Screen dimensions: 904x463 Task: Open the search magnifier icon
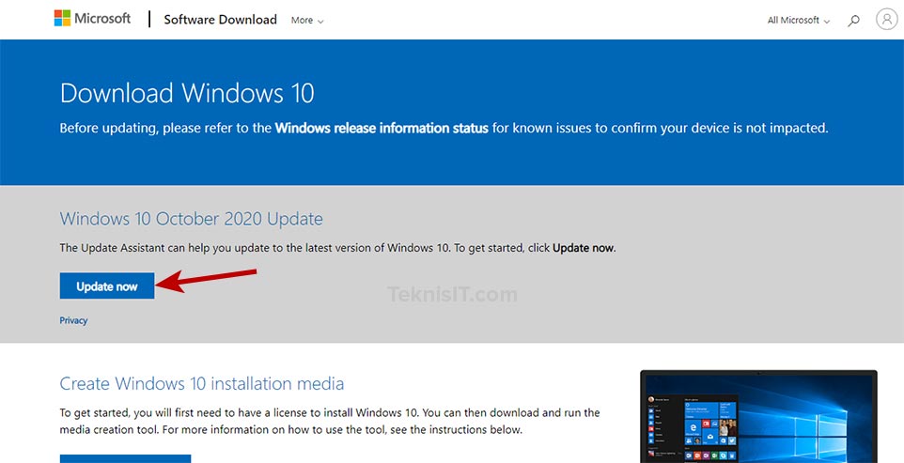(x=853, y=20)
